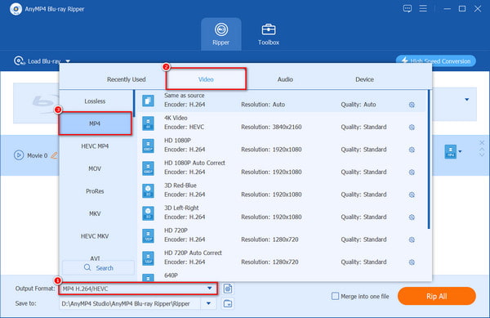
Task: Remove Movie 0 with the X icon
Action: [x=482, y=143]
